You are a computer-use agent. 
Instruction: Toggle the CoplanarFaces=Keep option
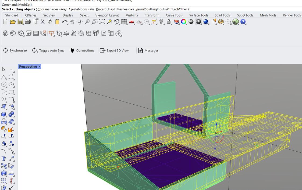(x=52, y=9)
